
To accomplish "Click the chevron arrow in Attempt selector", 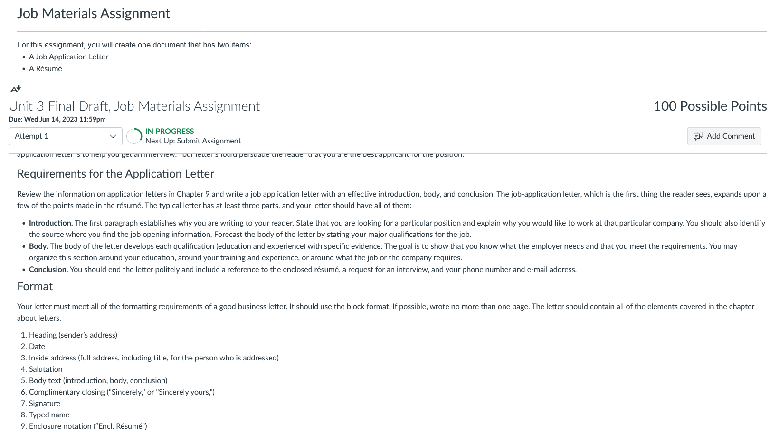I will (113, 136).
